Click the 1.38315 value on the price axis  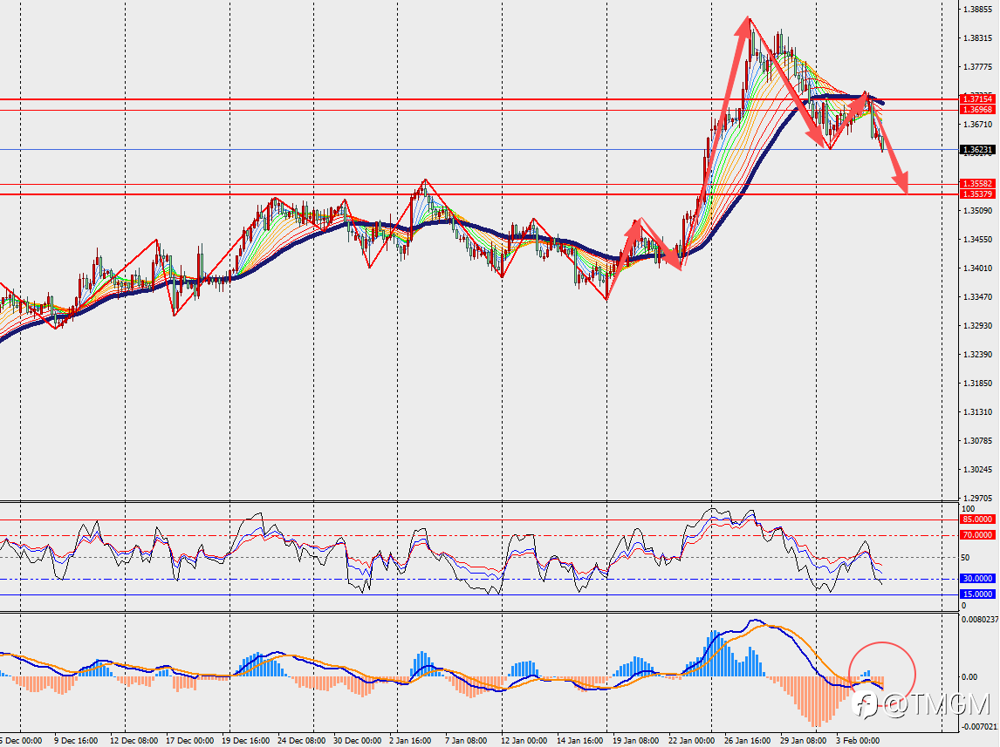pyautogui.click(x=977, y=38)
